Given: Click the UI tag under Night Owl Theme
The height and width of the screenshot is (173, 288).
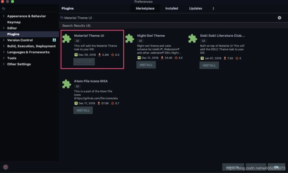Looking at the screenshot, I should pyautogui.click(x=140, y=41).
